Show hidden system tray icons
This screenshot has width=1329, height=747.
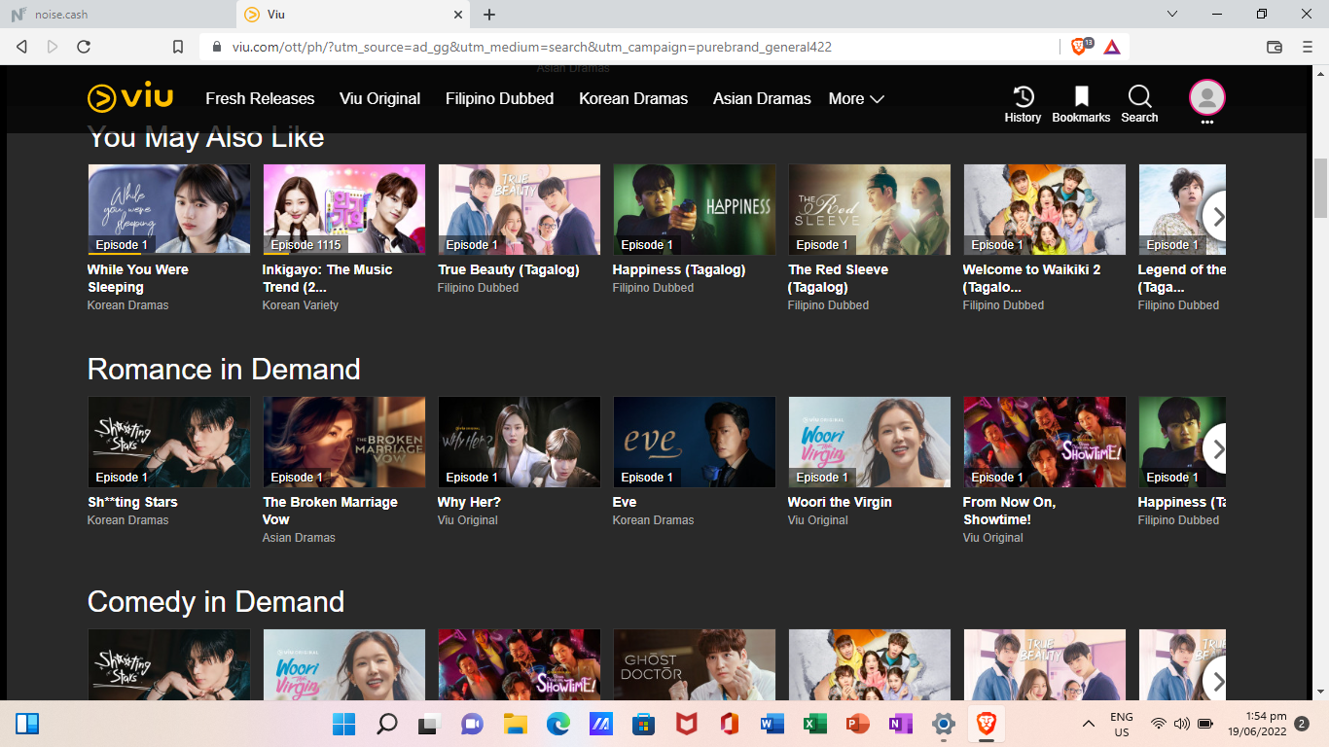[1089, 725]
